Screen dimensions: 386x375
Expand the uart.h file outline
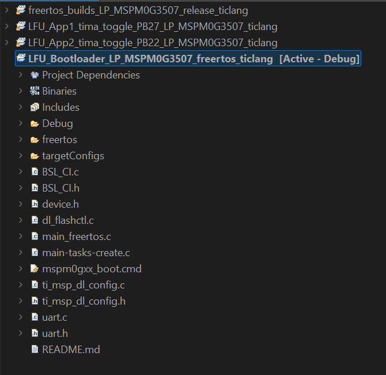(x=21, y=333)
